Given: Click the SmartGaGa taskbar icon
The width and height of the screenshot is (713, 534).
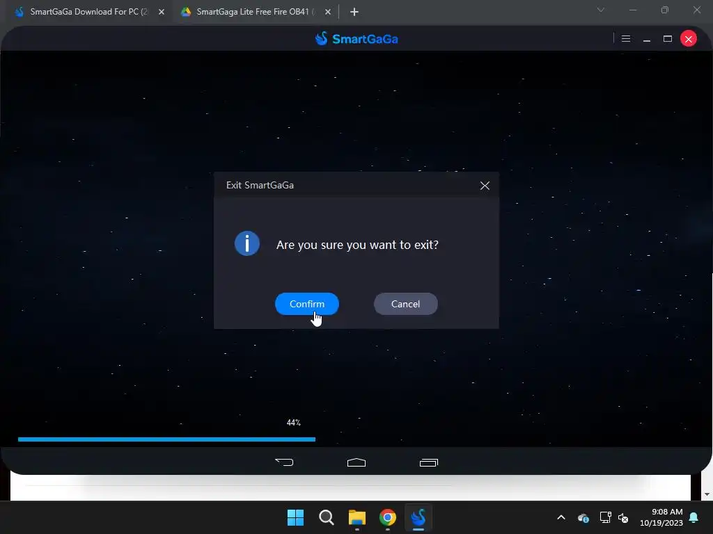Looking at the screenshot, I should click(x=418, y=517).
